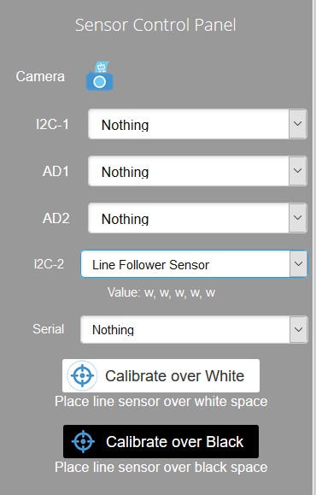Screen dimensions: 316x495
Task: Expand the I2C-1 dropdown arrow
Action: (298, 124)
